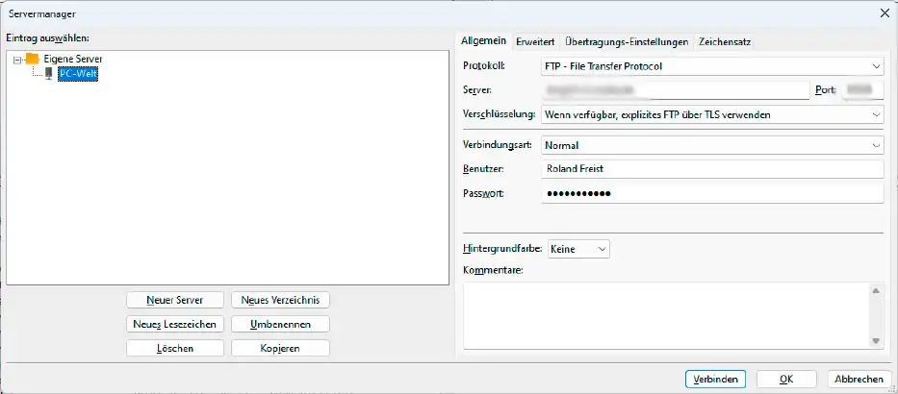Click the Neues Lesezeichen button
This screenshot has width=898, height=394.
175,324
